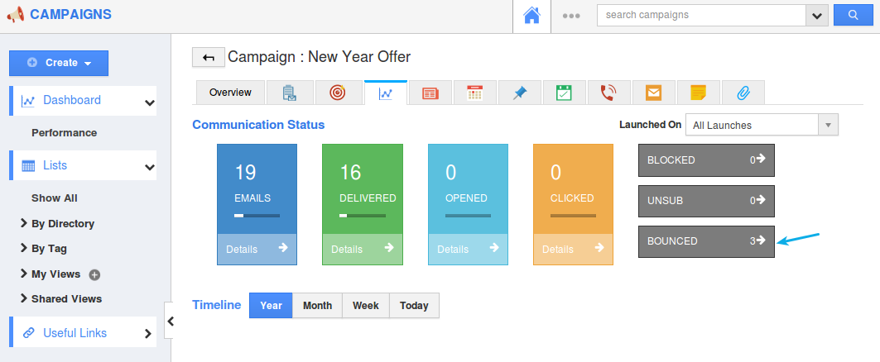Click the back arrow beside Campaign title
This screenshot has width=880, height=362.
209,57
